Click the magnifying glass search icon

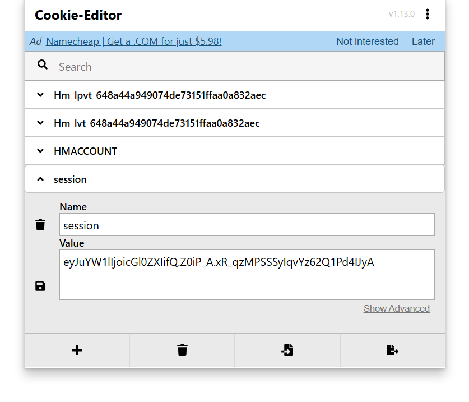[x=43, y=66]
